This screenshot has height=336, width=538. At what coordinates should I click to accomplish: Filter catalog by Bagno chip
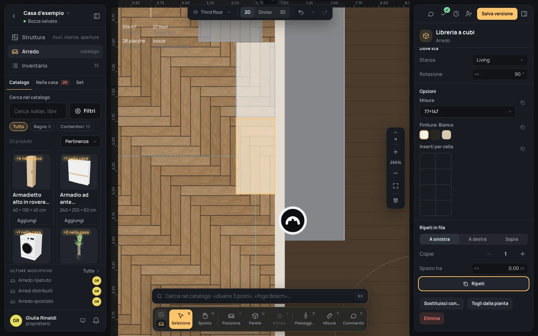tap(42, 127)
